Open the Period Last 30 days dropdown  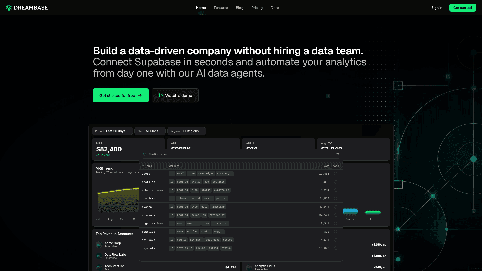click(x=112, y=131)
